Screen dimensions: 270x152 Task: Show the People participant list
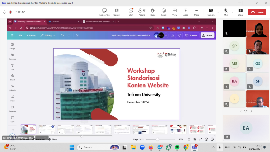[142, 12]
